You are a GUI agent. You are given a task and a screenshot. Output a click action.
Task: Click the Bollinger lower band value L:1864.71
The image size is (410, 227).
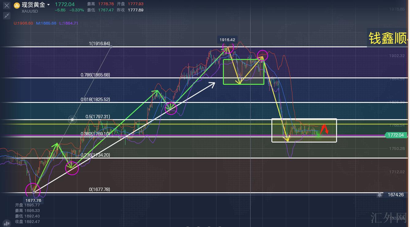click(69, 23)
